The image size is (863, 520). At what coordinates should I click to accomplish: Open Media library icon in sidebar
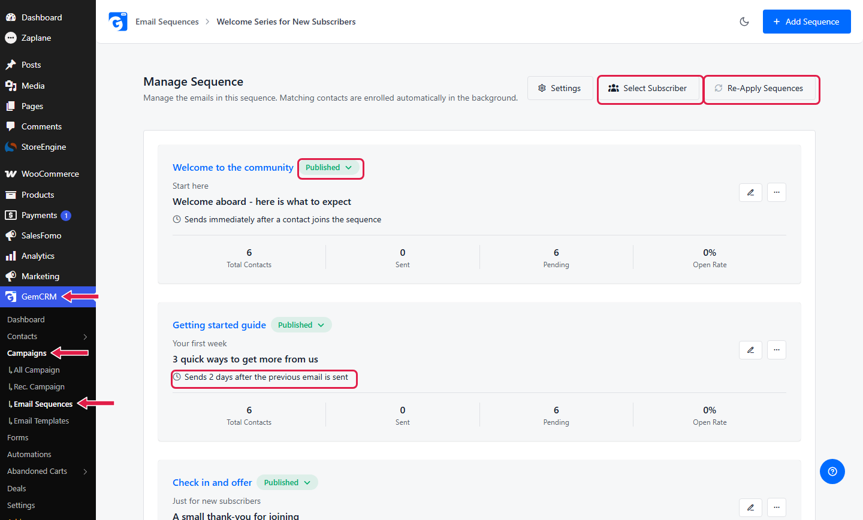[11, 86]
